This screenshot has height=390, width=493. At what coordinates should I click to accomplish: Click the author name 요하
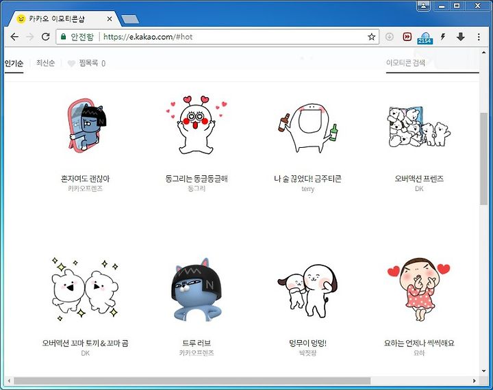coord(419,353)
